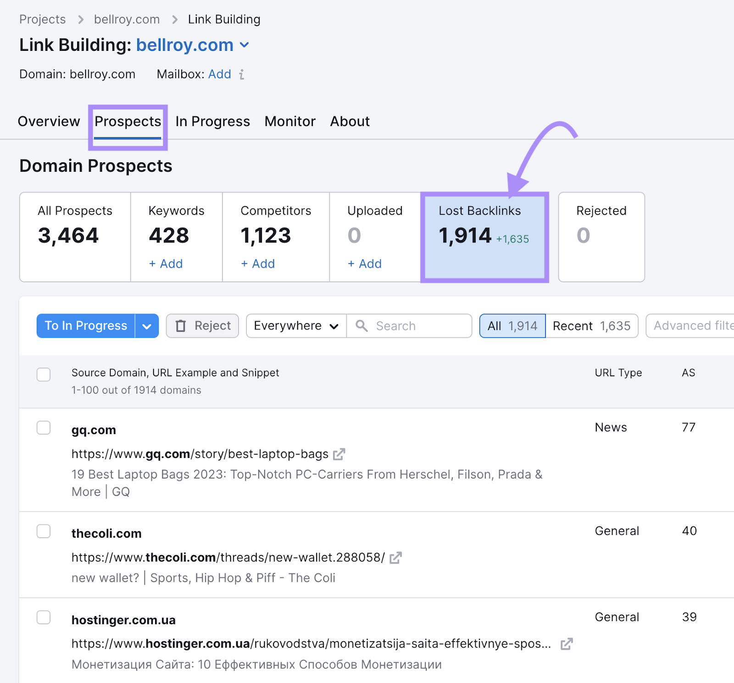Click the gq.com domain name
Image resolution: width=734 pixels, height=683 pixels.
point(94,430)
